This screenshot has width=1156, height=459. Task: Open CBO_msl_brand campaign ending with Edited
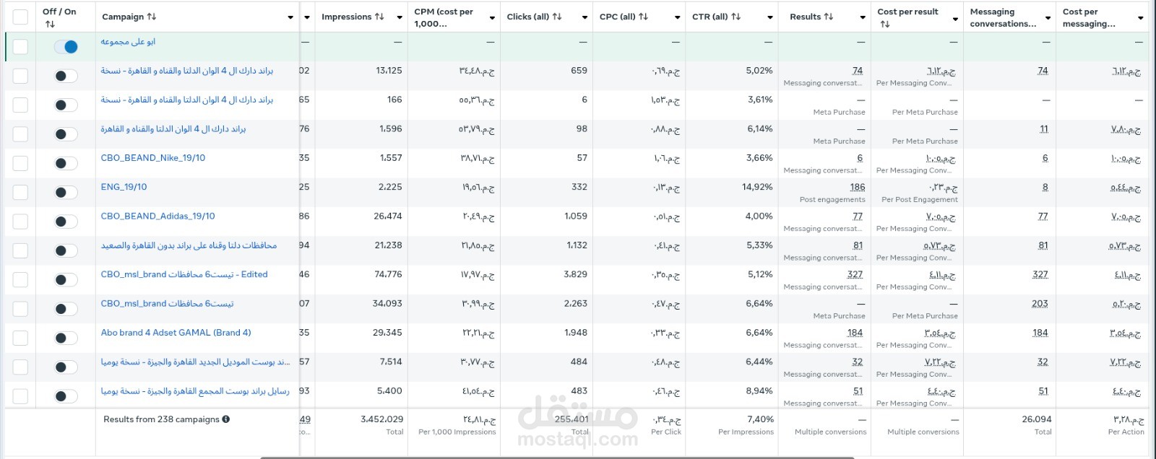[x=184, y=274]
